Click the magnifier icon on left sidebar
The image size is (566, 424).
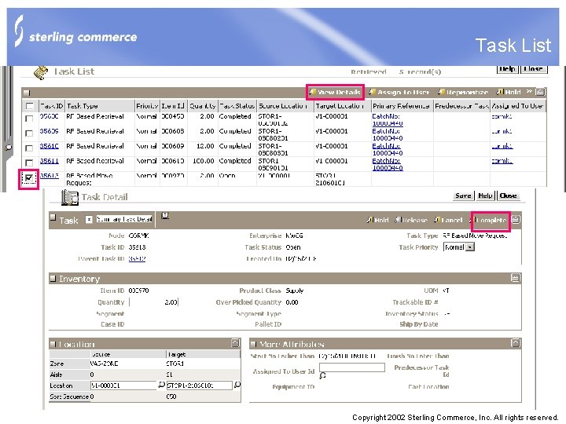pyautogui.click(x=8, y=147)
